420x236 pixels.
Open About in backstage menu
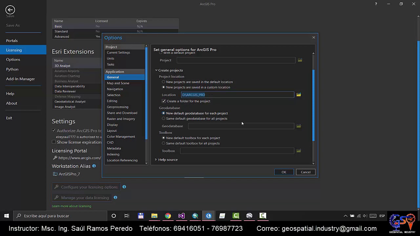pos(11,103)
